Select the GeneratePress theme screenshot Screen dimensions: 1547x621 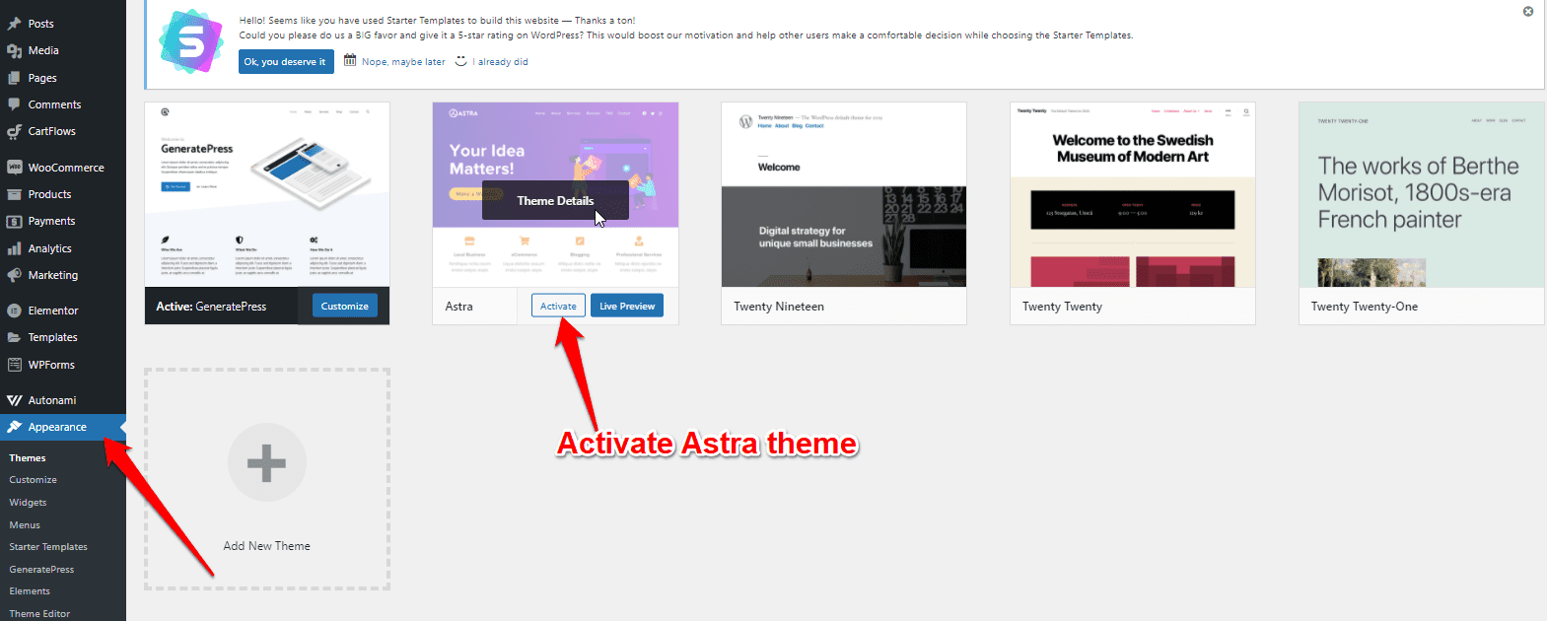(267, 194)
